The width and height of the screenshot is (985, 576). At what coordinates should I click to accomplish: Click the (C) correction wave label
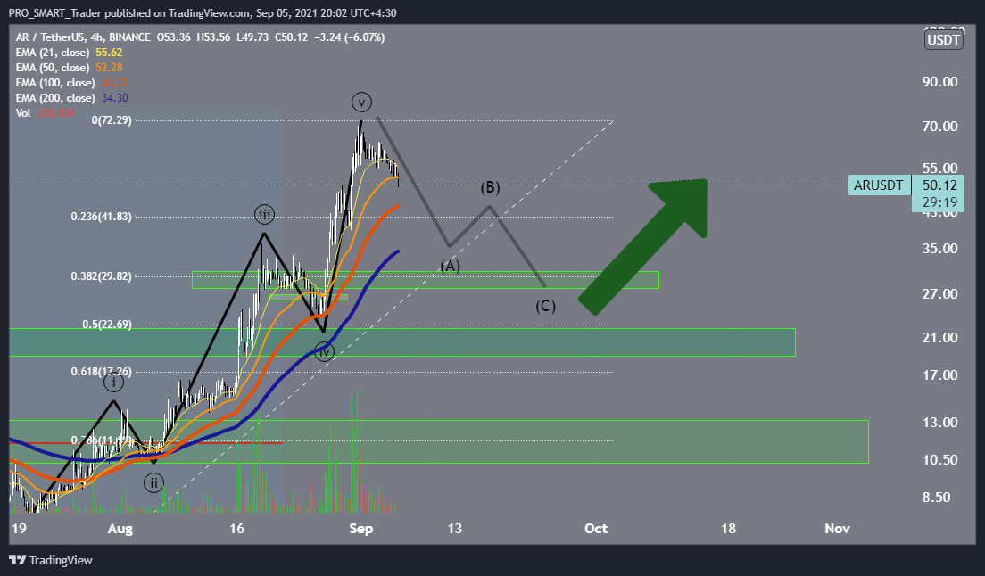[x=545, y=306]
